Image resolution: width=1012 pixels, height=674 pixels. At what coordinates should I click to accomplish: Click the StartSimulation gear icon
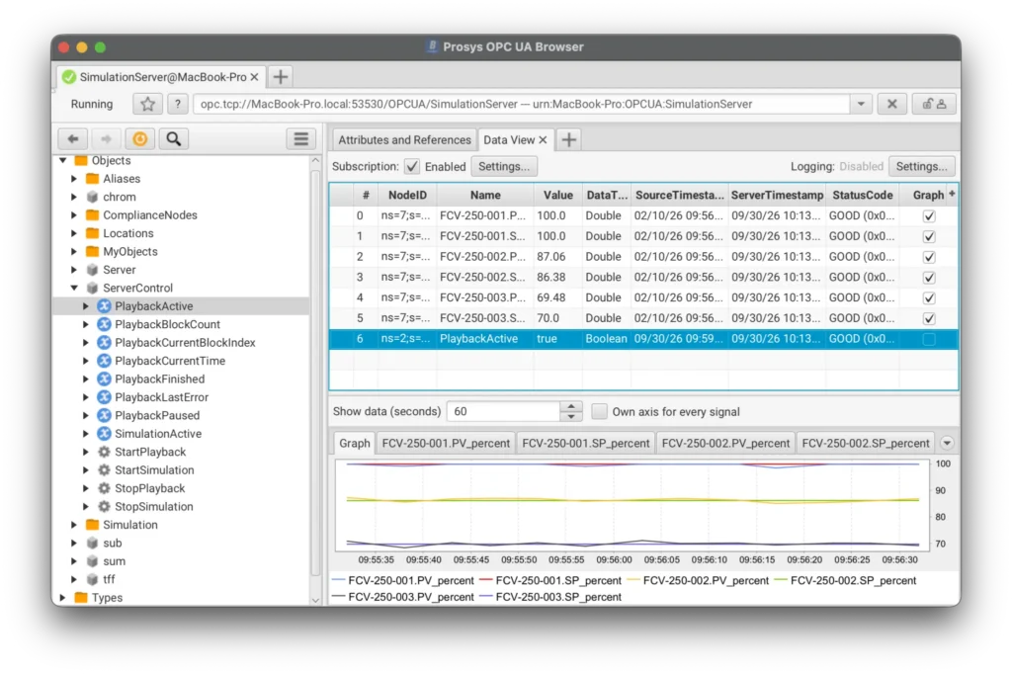tap(104, 470)
